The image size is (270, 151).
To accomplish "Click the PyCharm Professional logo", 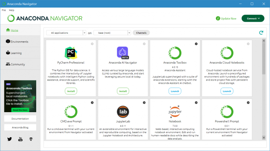I will [71, 53].
